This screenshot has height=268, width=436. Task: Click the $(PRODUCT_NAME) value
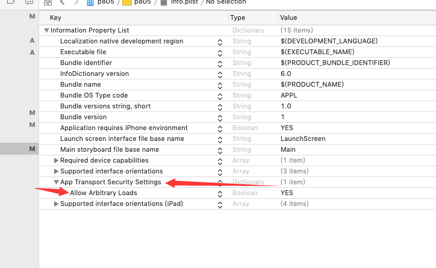click(x=312, y=84)
